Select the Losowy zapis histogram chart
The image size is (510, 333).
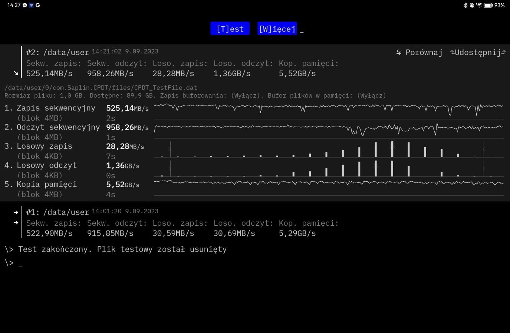328,149
